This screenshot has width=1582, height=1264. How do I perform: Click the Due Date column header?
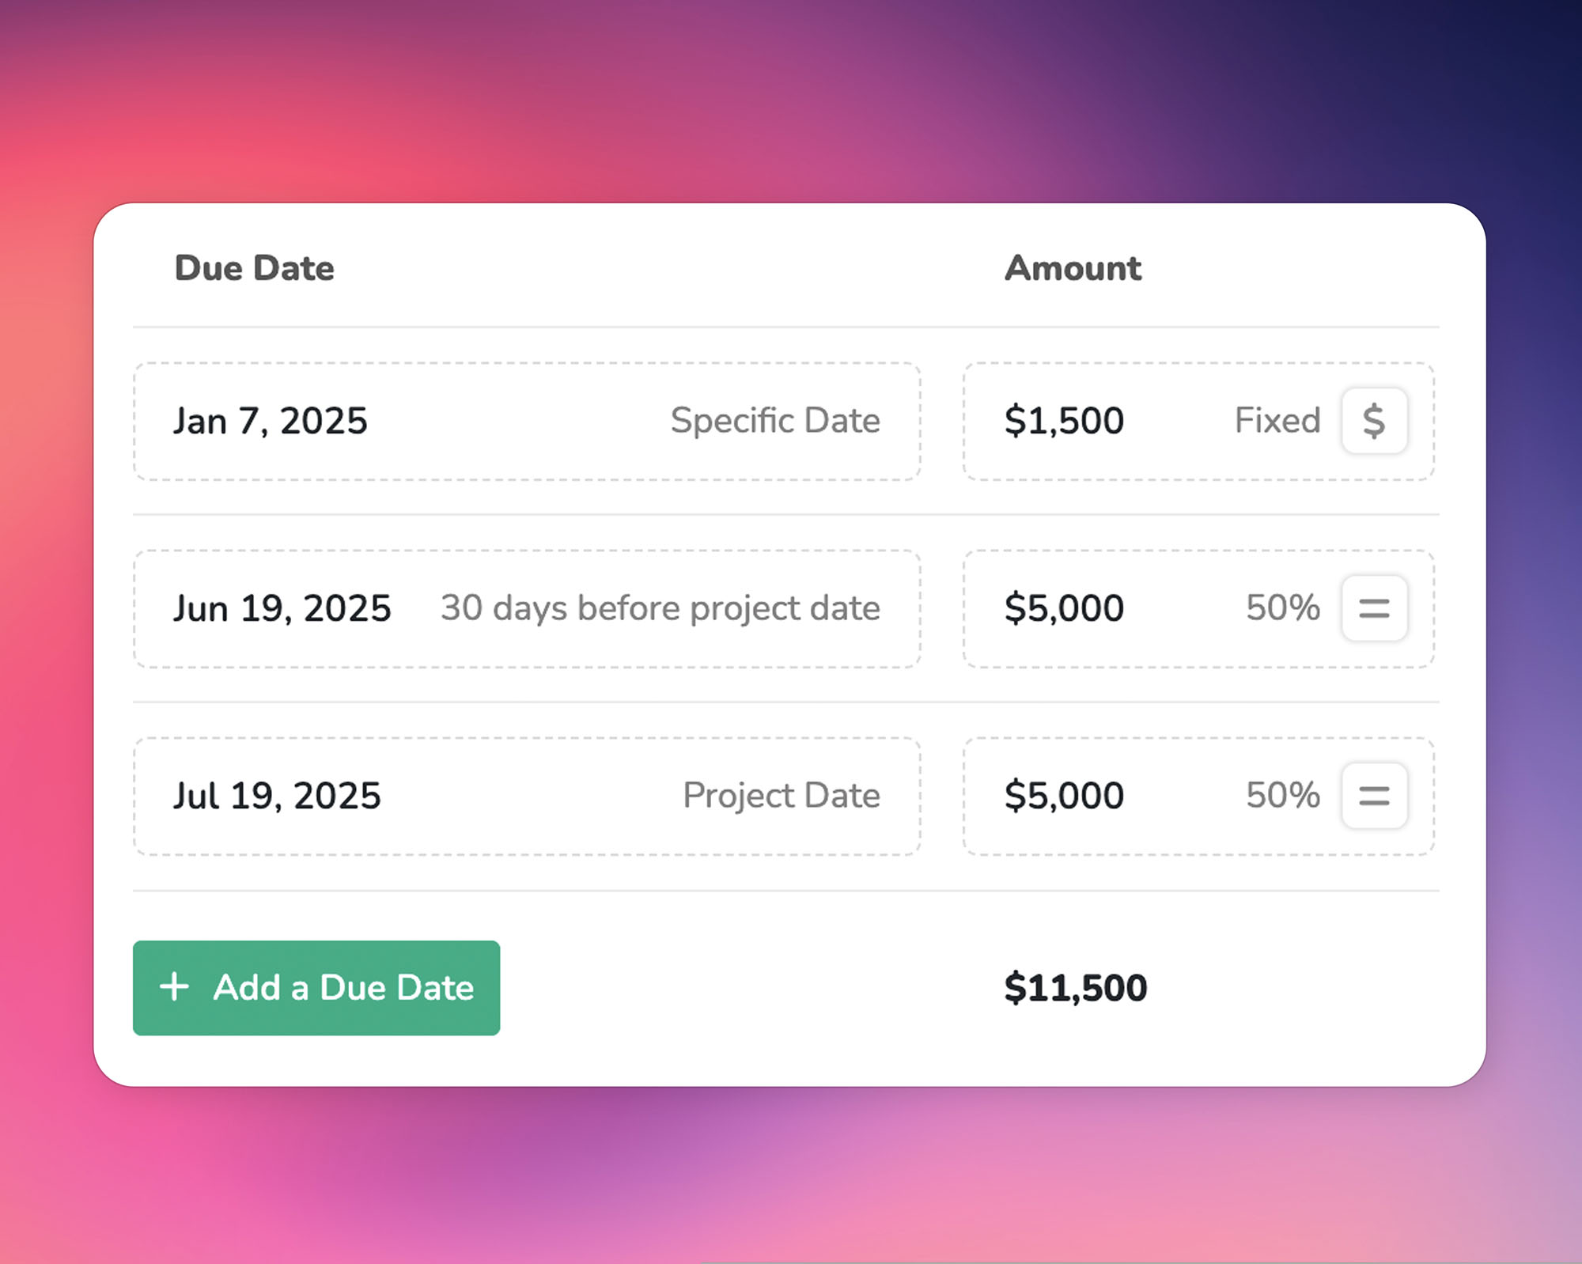[255, 268]
